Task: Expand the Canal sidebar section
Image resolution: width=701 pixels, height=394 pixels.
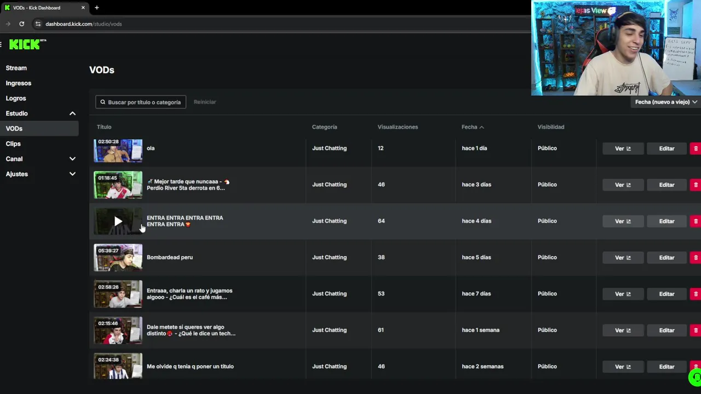Action: tap(72, 159)
